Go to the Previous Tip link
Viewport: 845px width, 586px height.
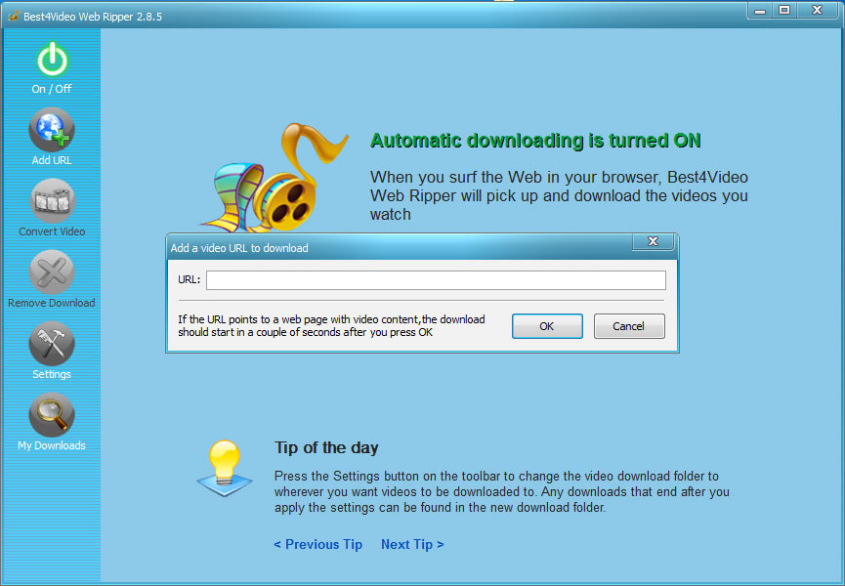pyautogui.click(x=317, y=545)
